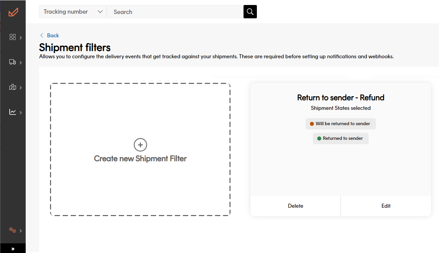Open the dashboard grid icon in the sidebar

pyautogui.click(x=13, y=37)
